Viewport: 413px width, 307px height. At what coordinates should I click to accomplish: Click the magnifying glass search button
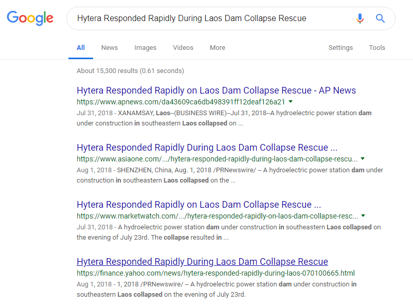(380, 19)
